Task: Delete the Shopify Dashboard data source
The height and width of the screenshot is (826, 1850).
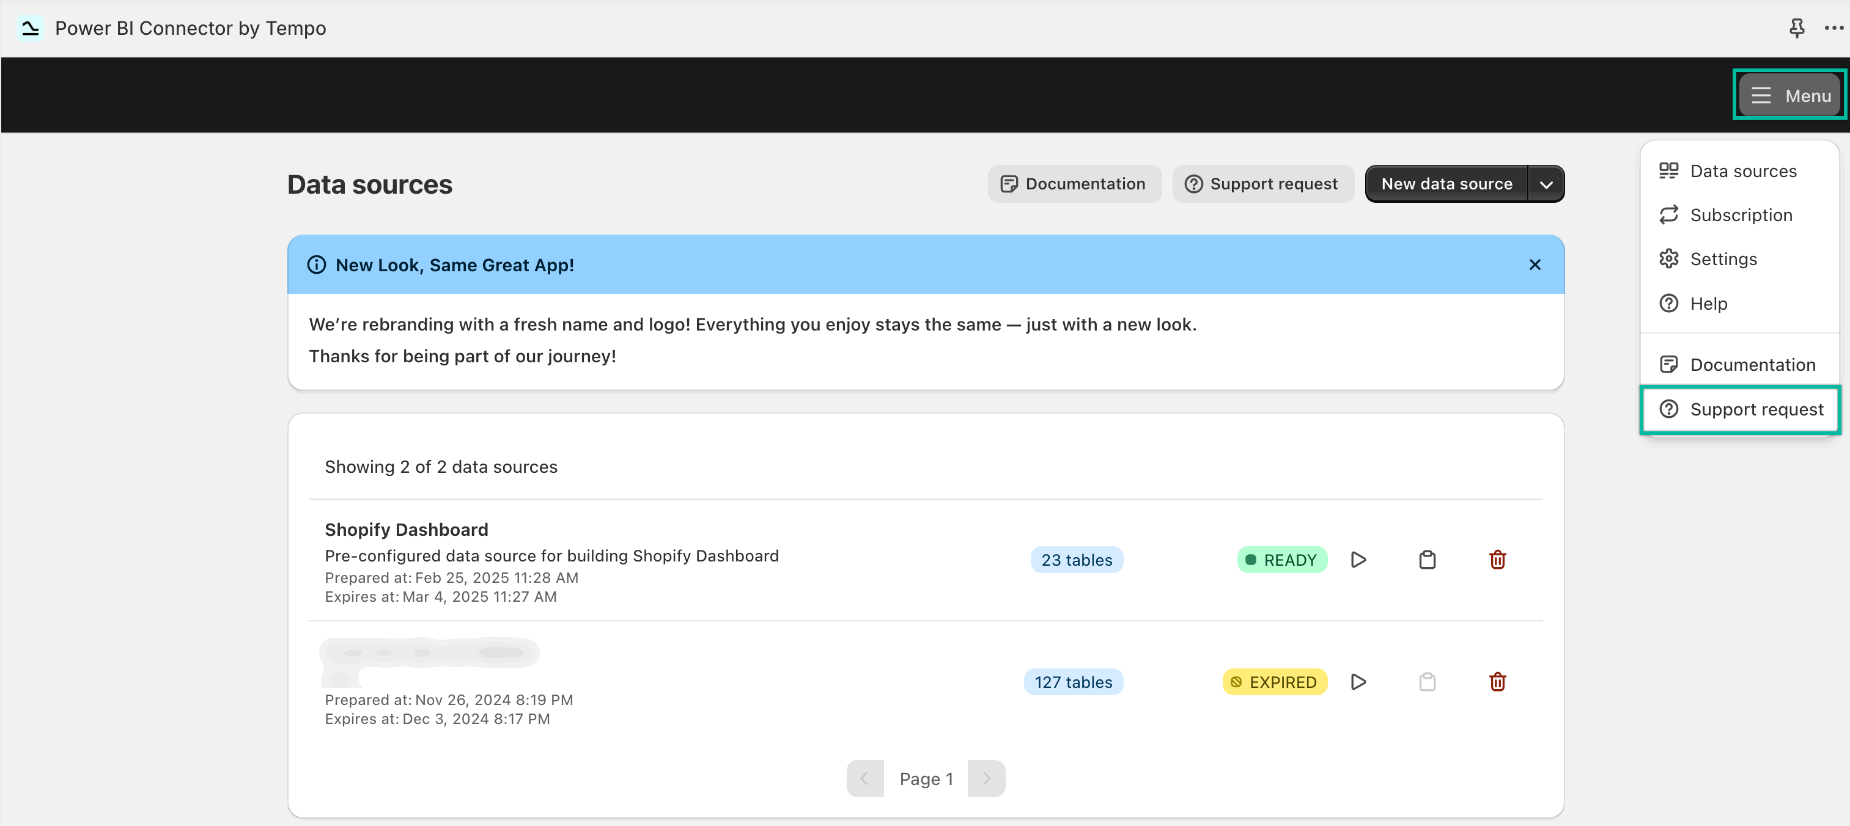Action: coord(1497,560)
